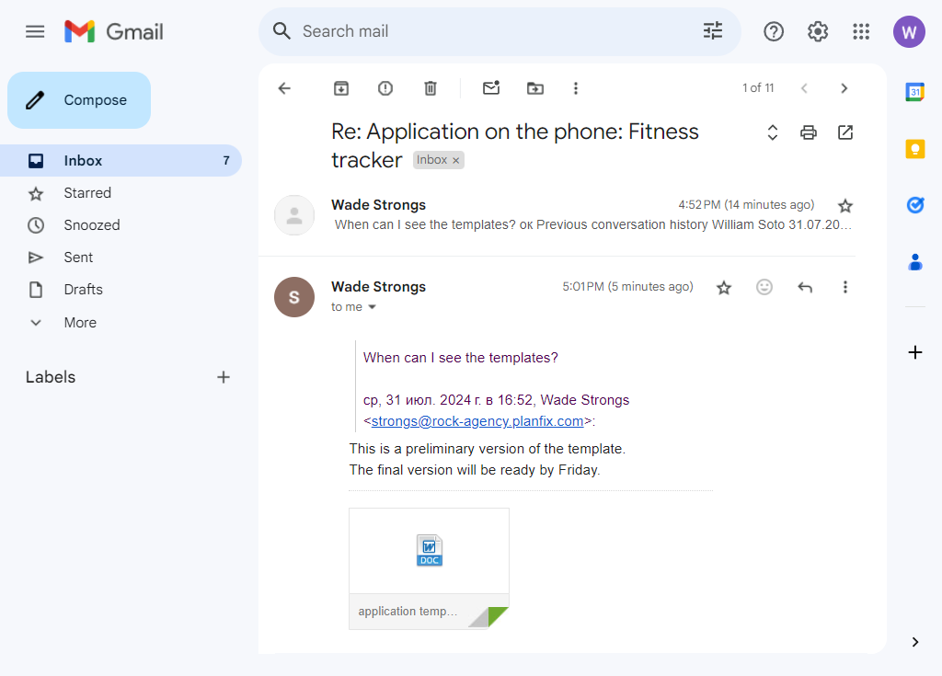Click the '1 of 11' counter

pos(758,88)
